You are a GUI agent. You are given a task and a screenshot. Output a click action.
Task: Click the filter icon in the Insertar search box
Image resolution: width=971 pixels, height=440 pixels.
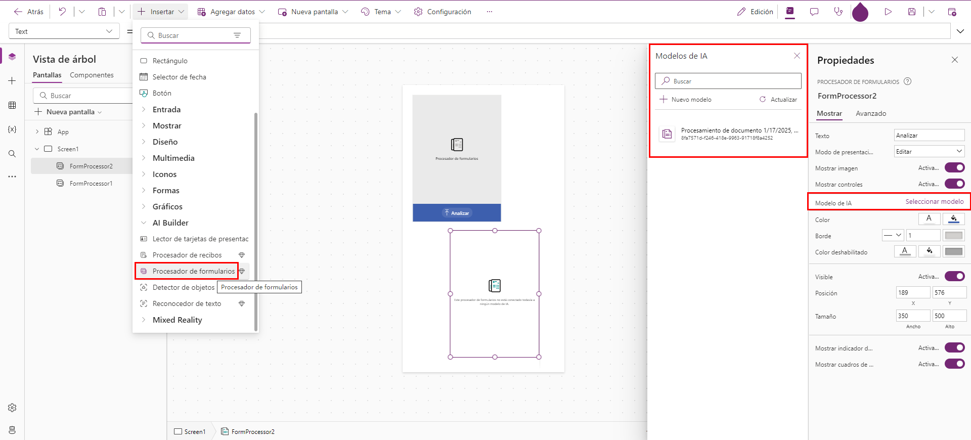click(x=237, y=35)
